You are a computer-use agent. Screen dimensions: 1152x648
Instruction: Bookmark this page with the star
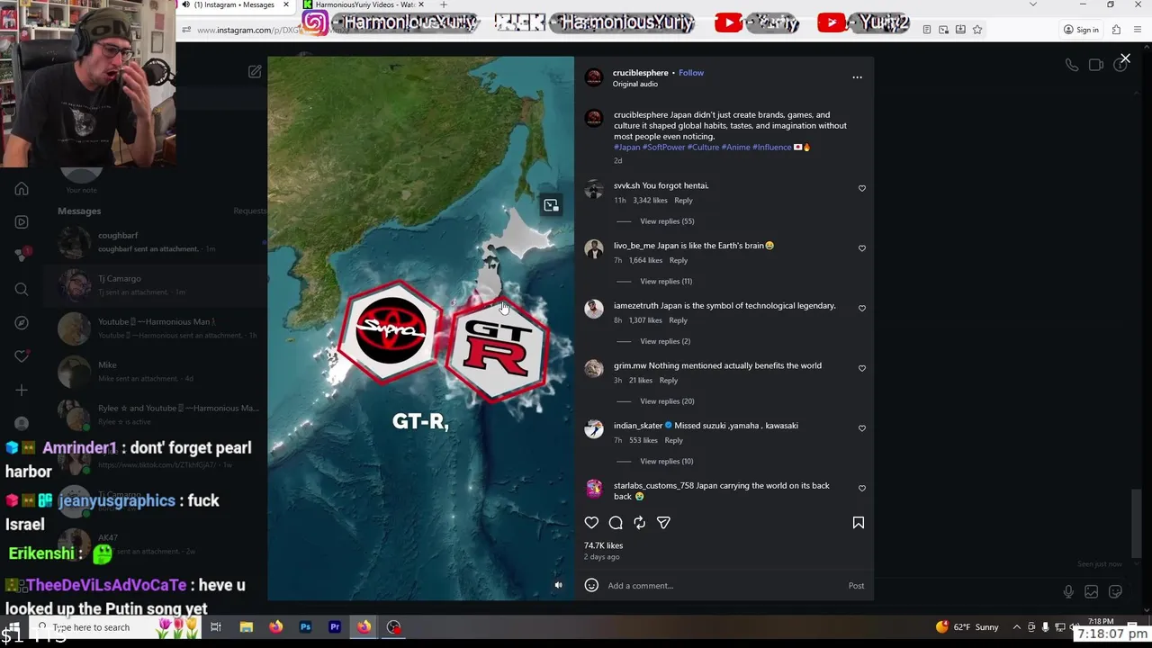click(x=977, y=30)
